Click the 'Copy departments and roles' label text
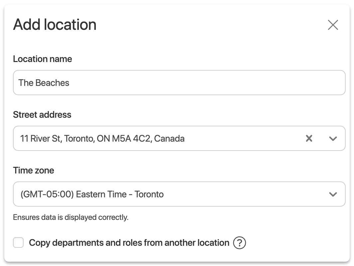 129,243
